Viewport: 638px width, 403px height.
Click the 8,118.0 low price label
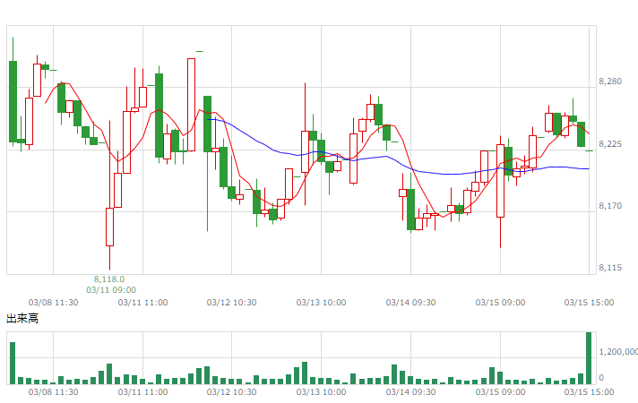pyautogui.click(x=109, y=279)
